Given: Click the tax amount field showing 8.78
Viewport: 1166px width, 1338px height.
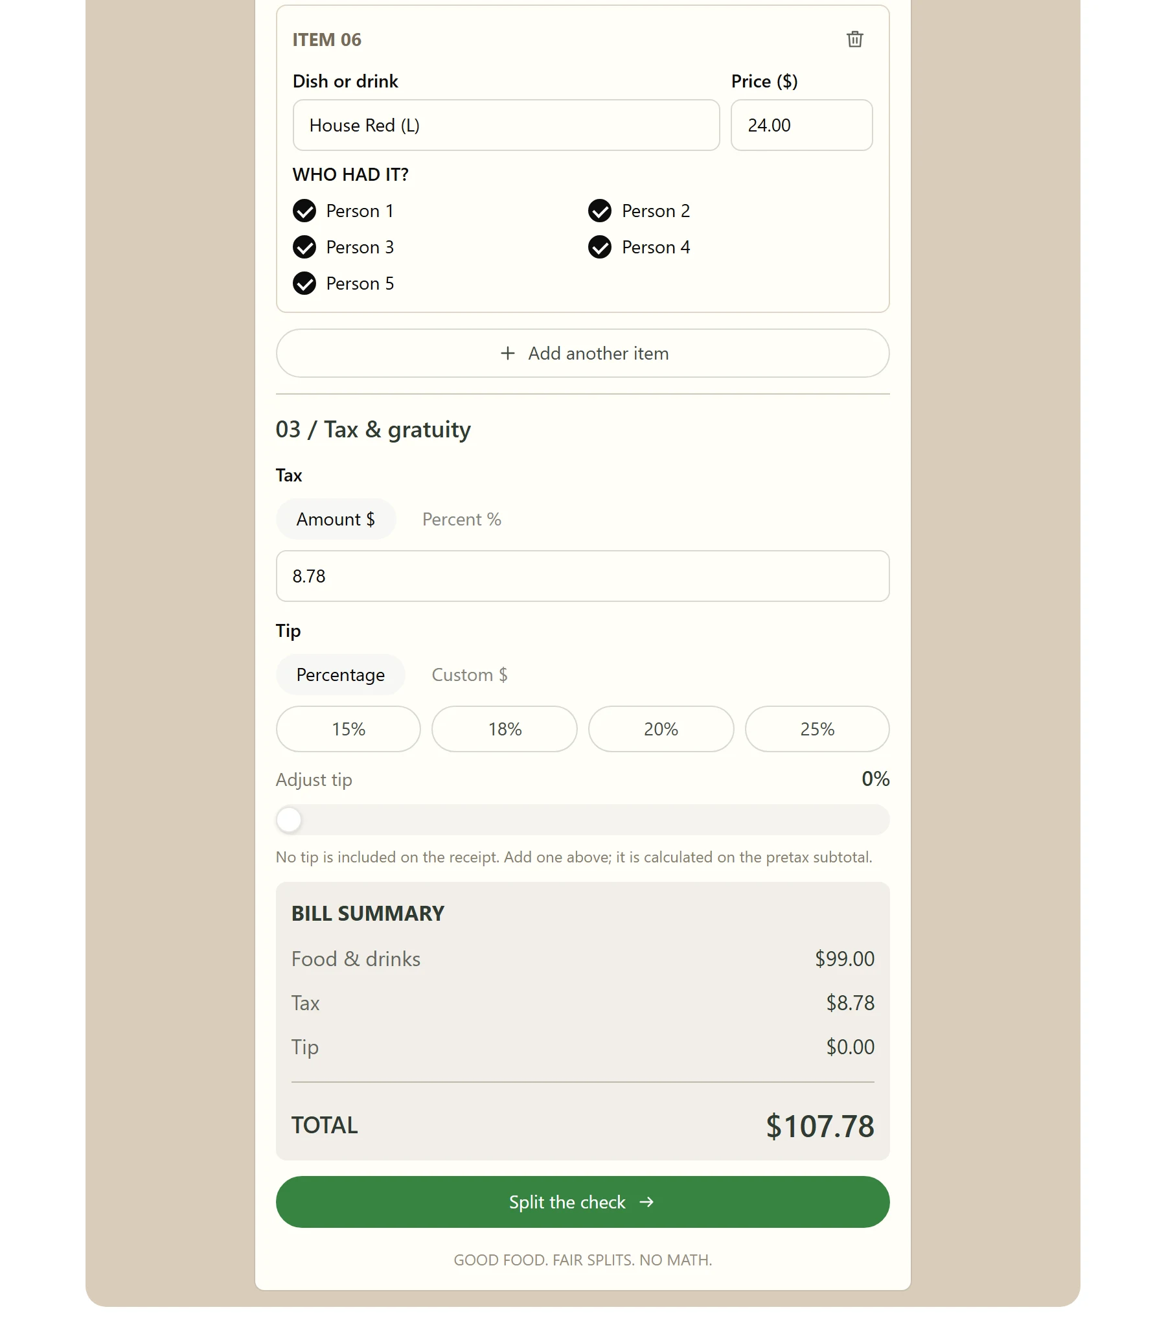Looking at the screenshot, I should [x=582, y=576].
